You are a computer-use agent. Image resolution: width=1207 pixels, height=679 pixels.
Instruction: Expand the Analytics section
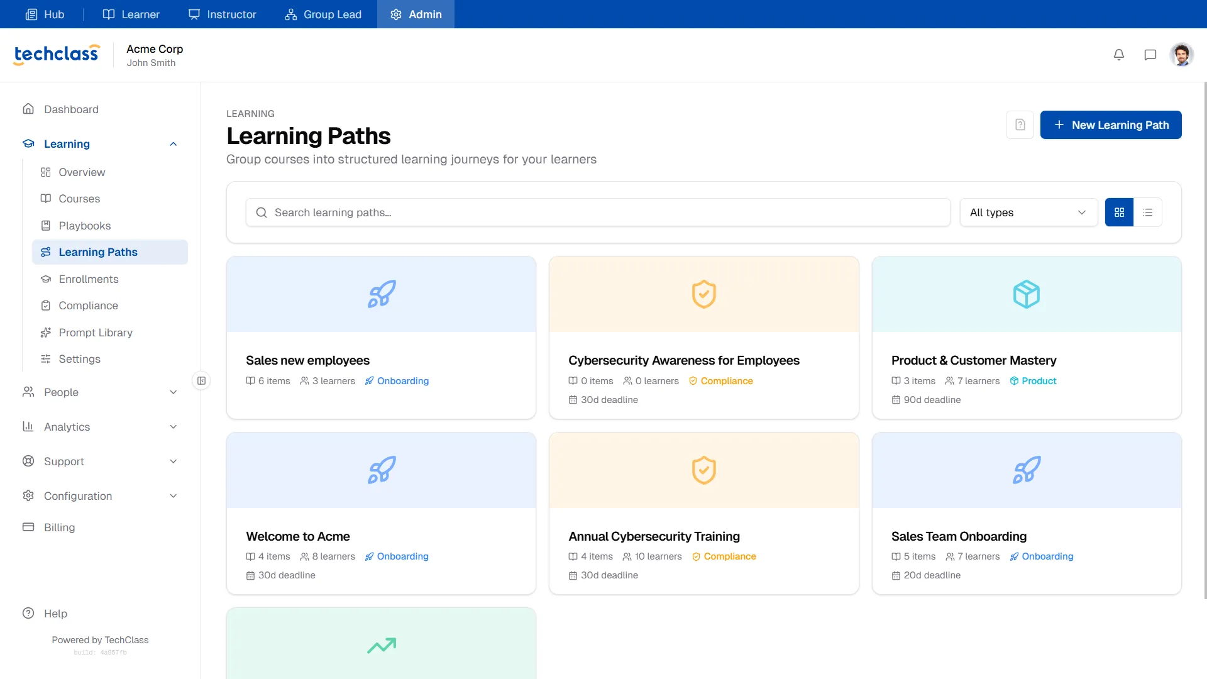tap(101, 427)
